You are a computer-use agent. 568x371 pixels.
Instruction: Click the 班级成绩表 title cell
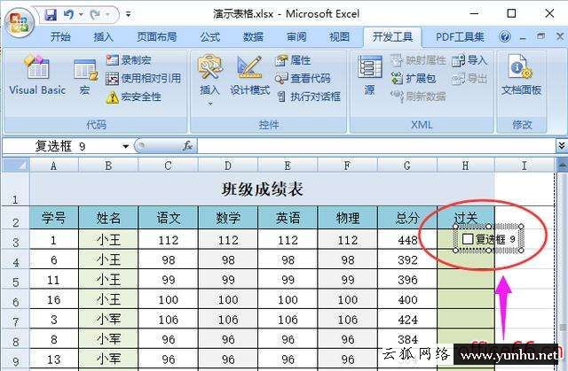point(262,189)
